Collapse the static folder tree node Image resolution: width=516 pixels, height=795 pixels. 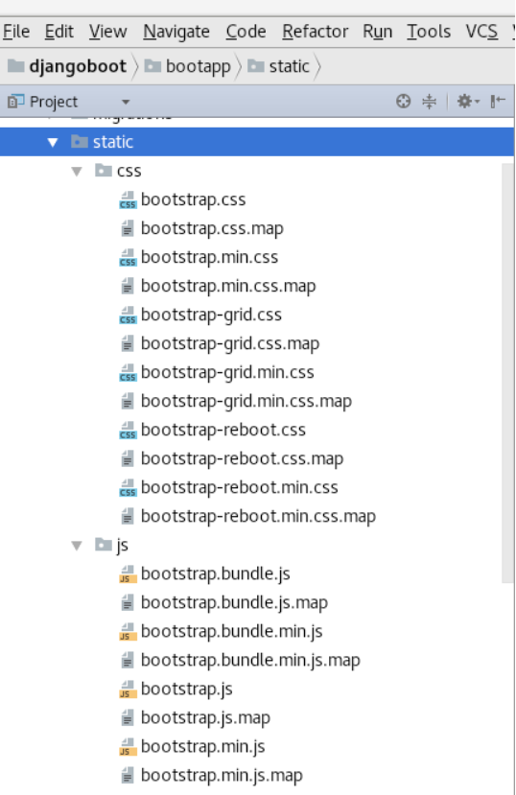[x=53, y=143]
